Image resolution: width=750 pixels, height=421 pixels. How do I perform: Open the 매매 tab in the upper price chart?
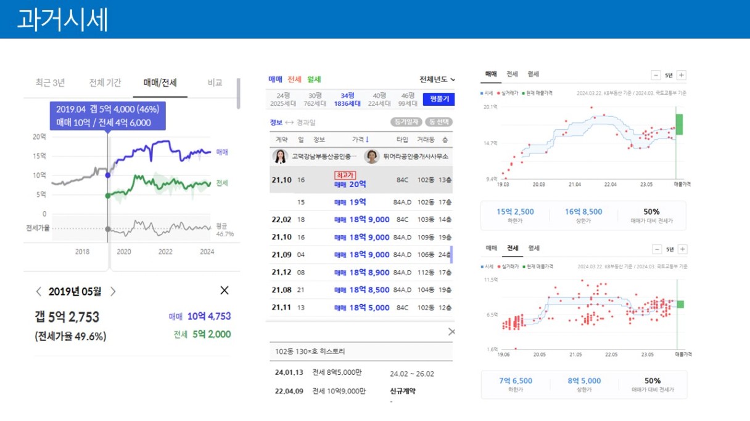pos(491,74)
